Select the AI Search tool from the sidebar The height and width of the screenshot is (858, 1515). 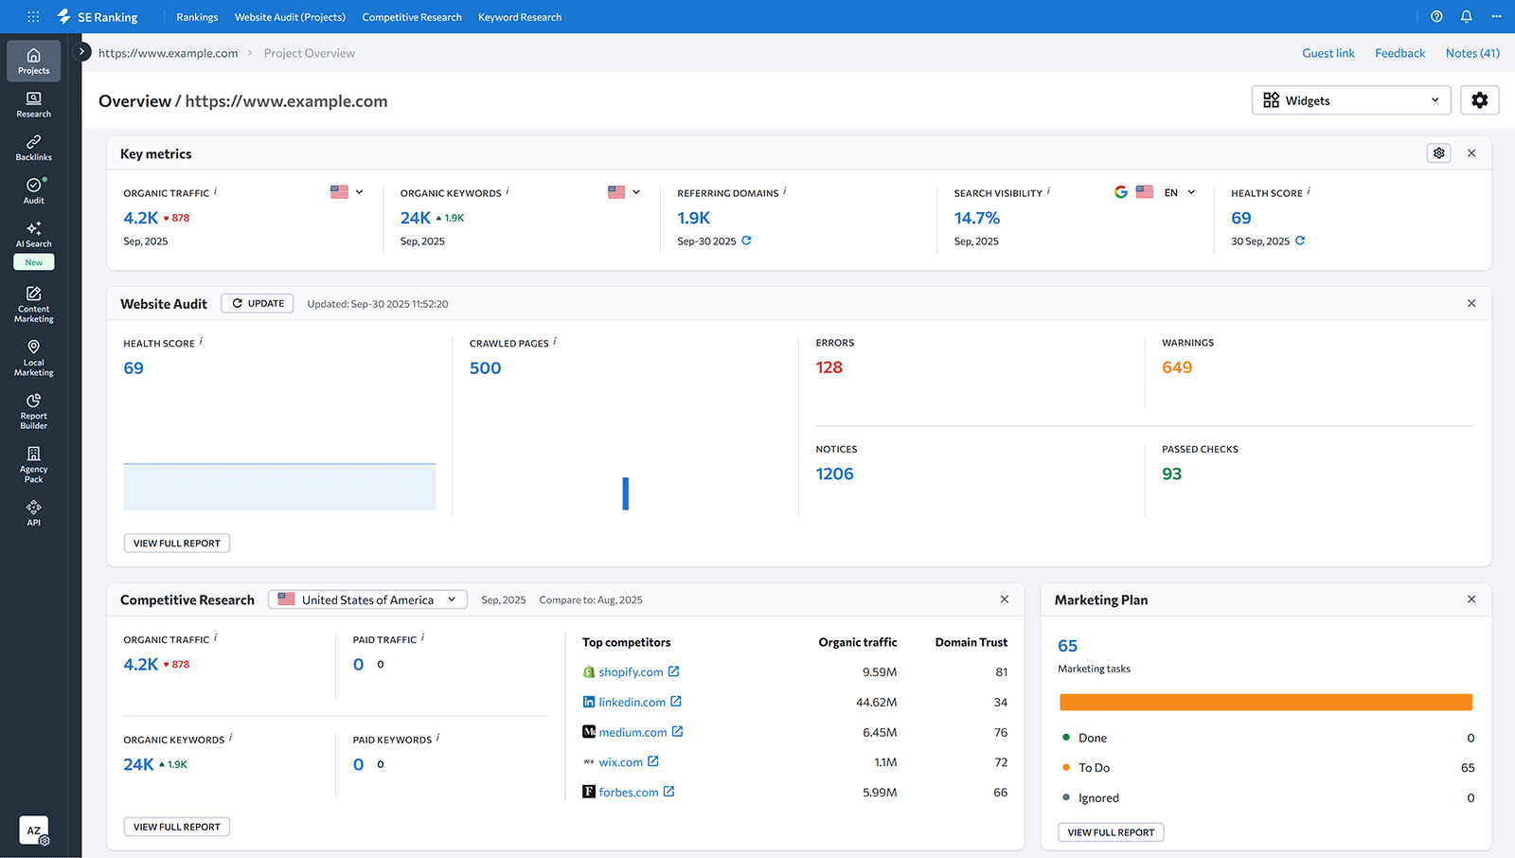click(x=33, y=235)
